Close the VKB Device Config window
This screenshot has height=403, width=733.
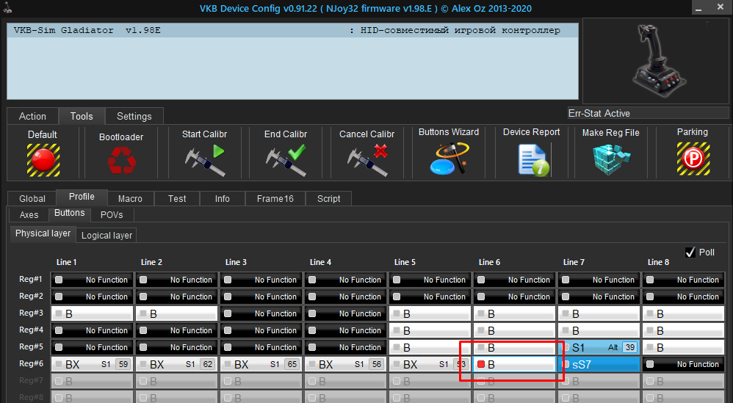[x=721, y=7]
